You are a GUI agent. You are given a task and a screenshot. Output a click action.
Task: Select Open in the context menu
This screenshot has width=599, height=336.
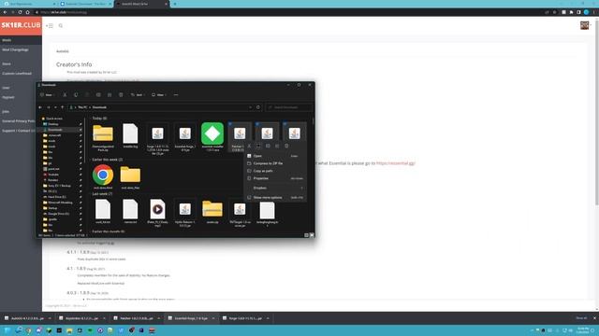click(x=274, y=156)
